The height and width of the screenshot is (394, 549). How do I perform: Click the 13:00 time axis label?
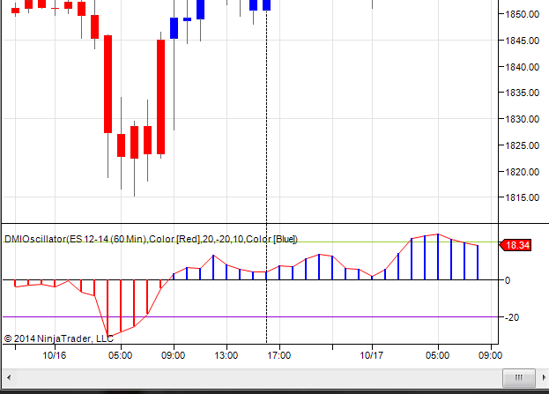click(226, 355)
